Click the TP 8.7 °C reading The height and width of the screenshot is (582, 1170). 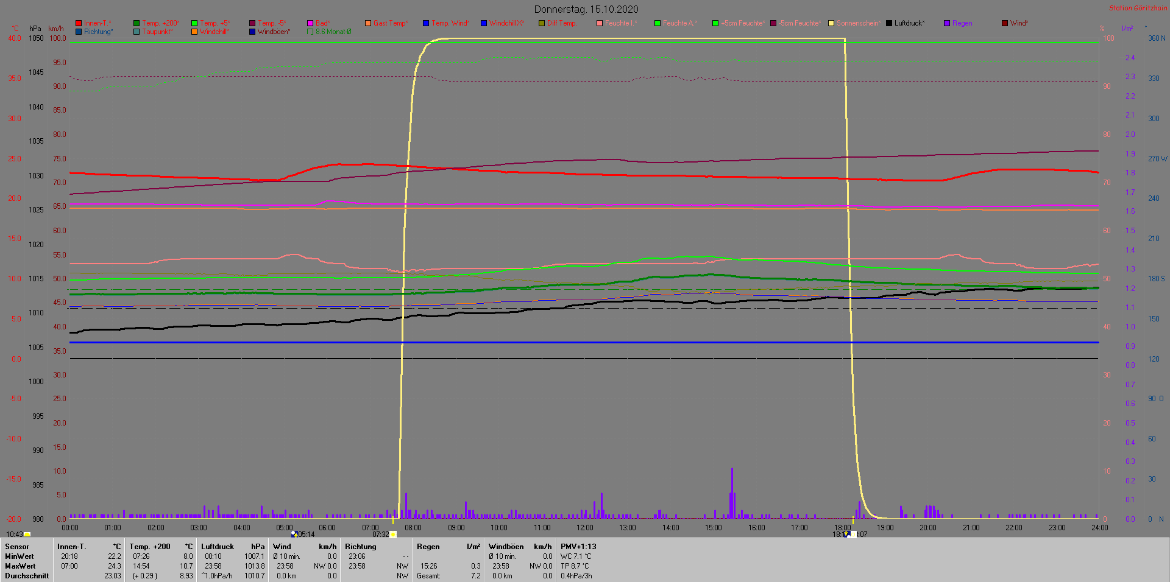tap(575, 566)
